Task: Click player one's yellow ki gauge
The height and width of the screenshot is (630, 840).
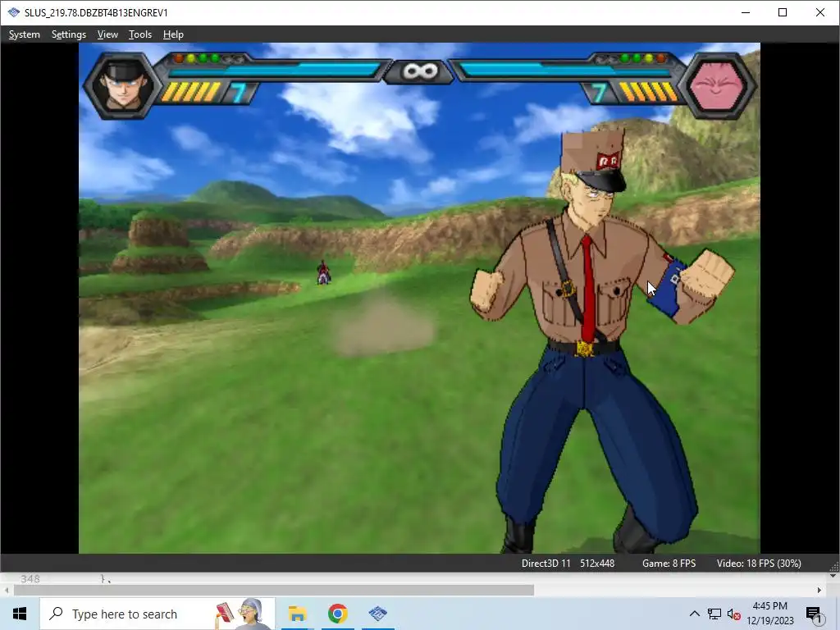Action: click(x=191, y=92)
